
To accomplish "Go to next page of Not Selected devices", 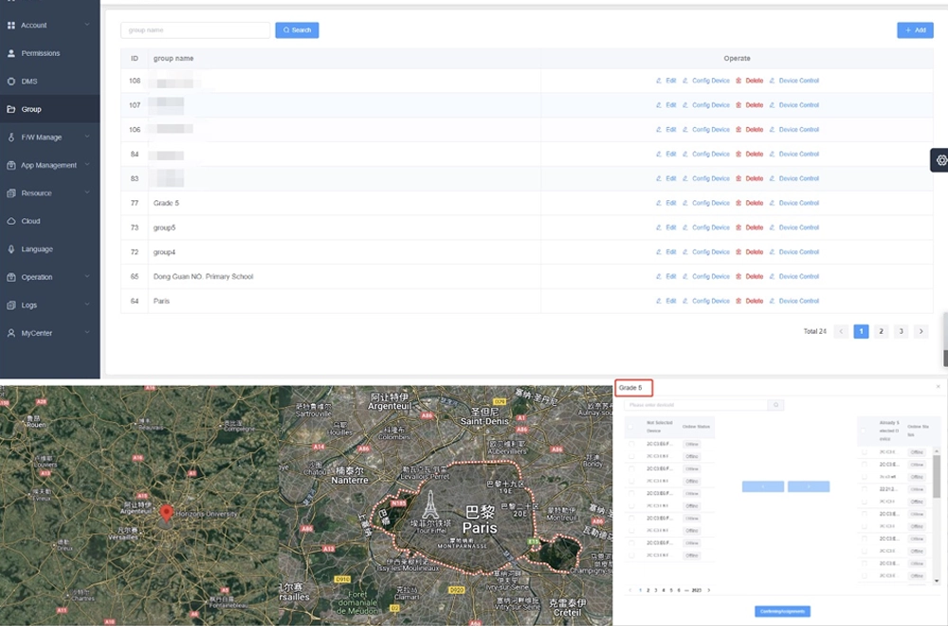I will click(x=708, y=590).
